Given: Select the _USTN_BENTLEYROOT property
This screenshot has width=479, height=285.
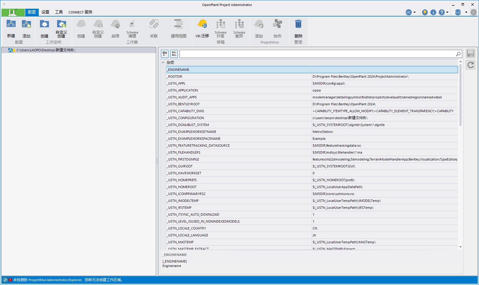Looking at the screenshot, I should click(x=312, y=104).
